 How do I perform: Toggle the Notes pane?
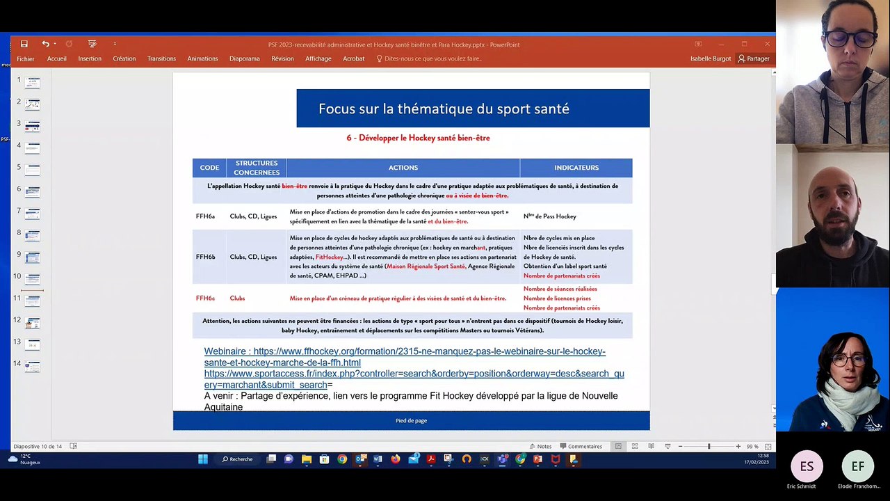tap(540, 446)
